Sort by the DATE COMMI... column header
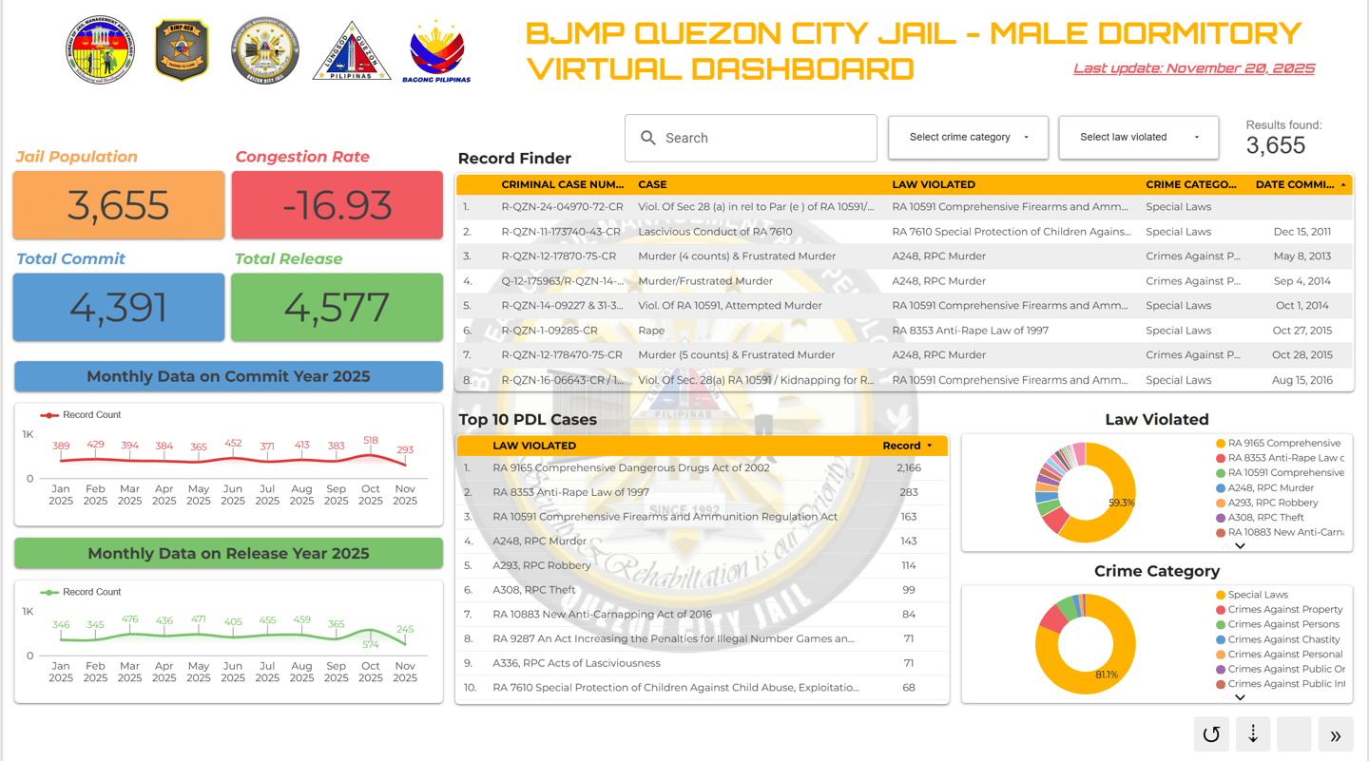Viewport: 1369px width, 761px height. [1295, 184]
